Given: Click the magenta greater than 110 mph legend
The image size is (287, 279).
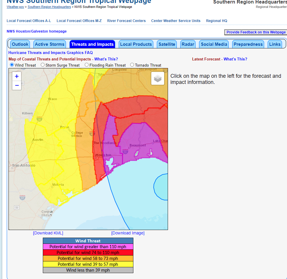Looking at the screenshot, I should coord(88,247).
